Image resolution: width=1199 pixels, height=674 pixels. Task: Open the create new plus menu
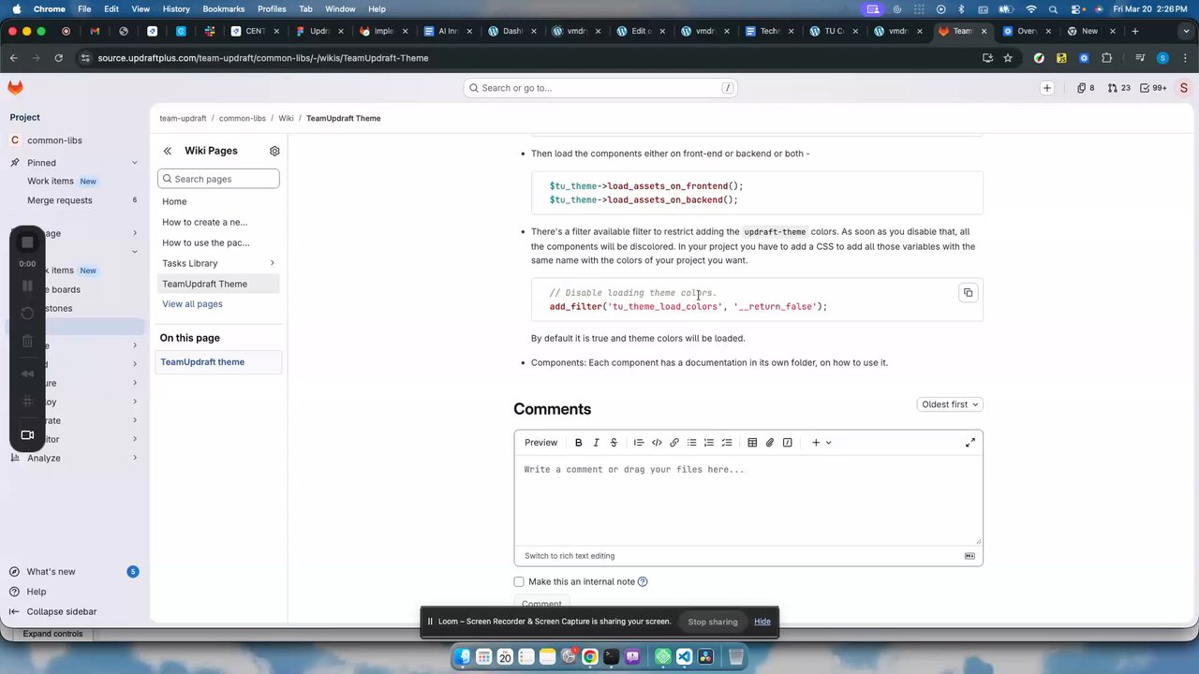click(x=1047, y=88)
